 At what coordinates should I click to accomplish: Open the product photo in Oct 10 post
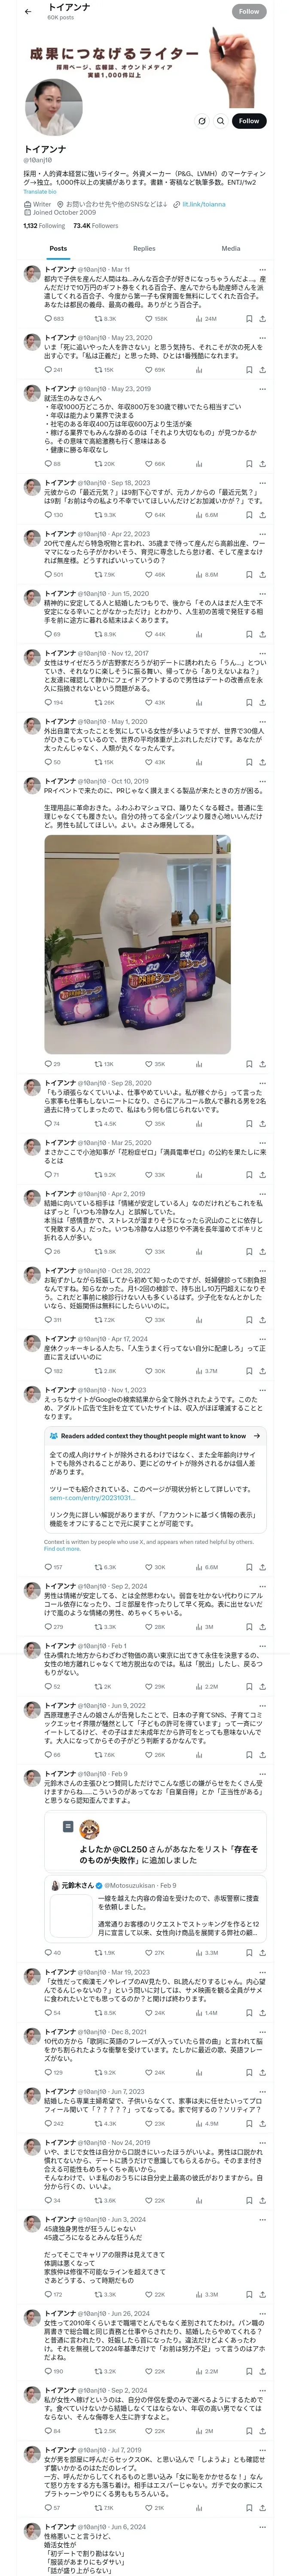pos(136,945)
